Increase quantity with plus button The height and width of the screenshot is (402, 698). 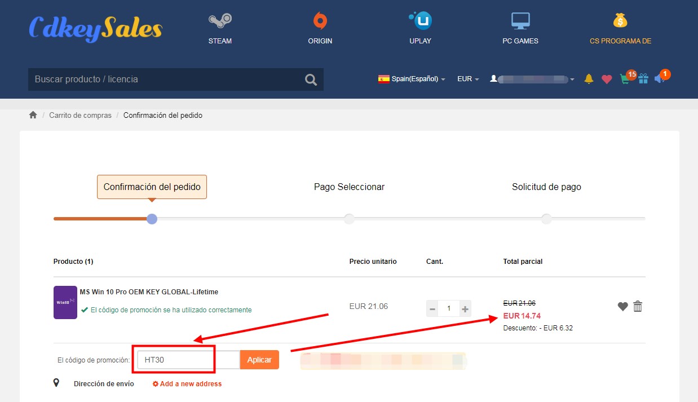click(465, 308)
